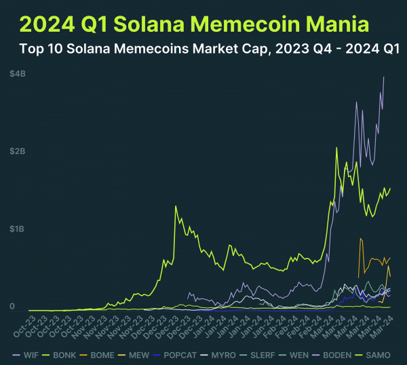Click the $4B y-axis label
The height and width of the screenshot is (365, 407).
pyautogui.click(x=18, y=73)
